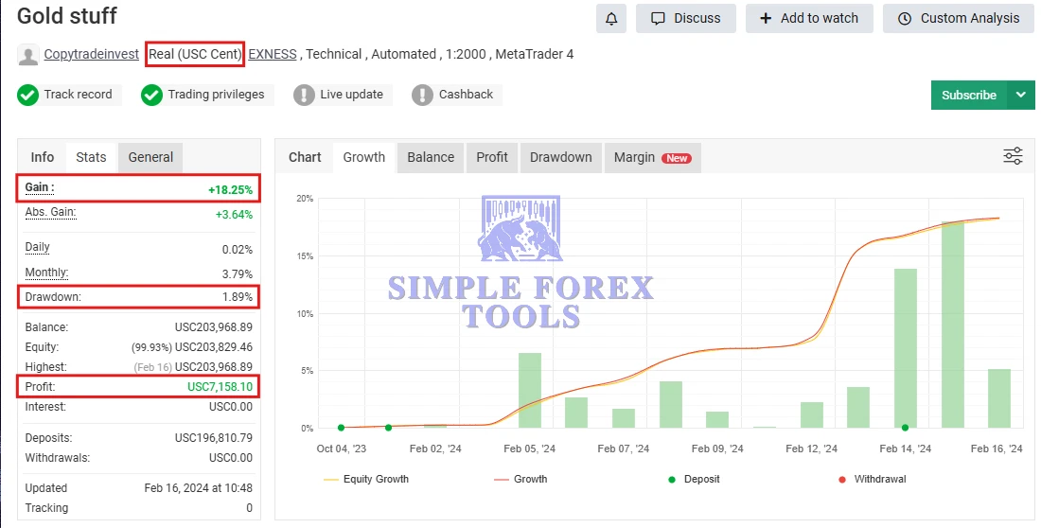This screenshot has height=528, width=1041.
Task: Click the Live update warning icon
Action: pyautogui.click(x=304, y=95)
